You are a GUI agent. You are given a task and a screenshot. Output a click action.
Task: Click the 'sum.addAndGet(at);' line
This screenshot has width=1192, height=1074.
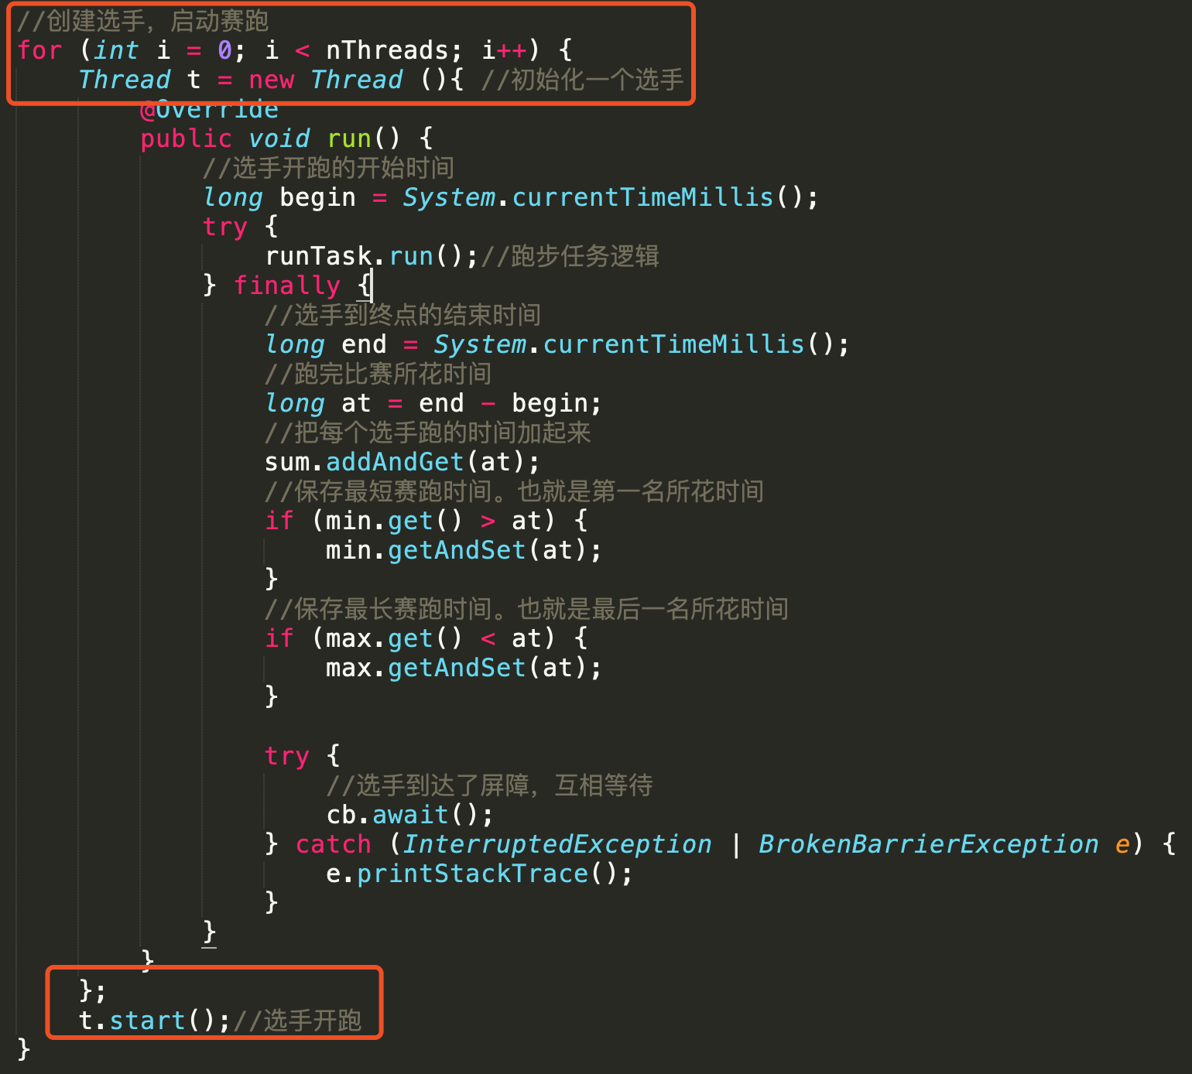tap(402, 462)
